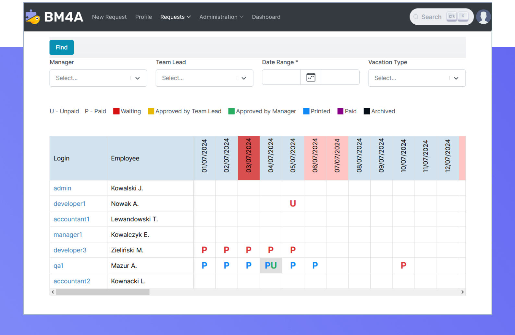Click the Kowalski J. employee cell
The image size is (515, 335).
point(150,188)
